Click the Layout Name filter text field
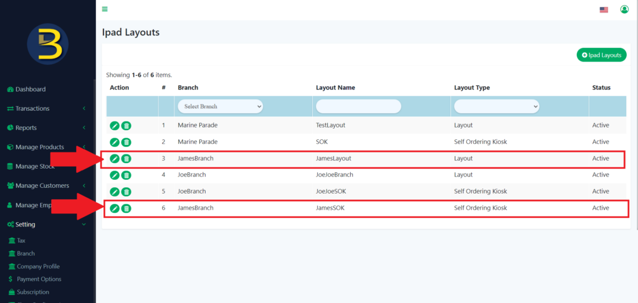The width and height of the screenshot is (638, 303). [x=358, y=106]
